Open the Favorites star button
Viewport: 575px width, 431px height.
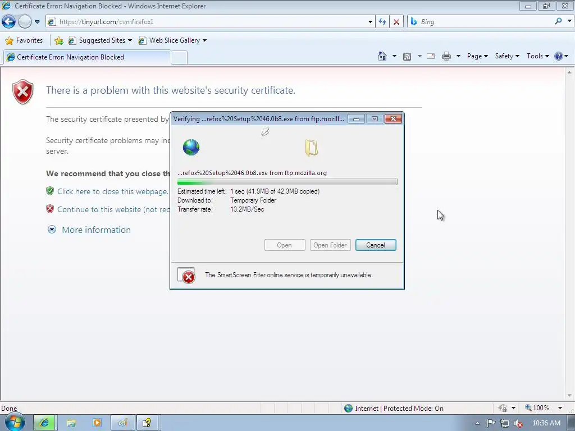[24, 40]
